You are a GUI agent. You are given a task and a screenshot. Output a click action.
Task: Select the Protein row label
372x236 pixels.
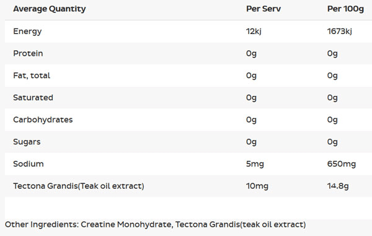click(28, 53)
